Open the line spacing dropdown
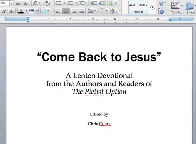 95,11
